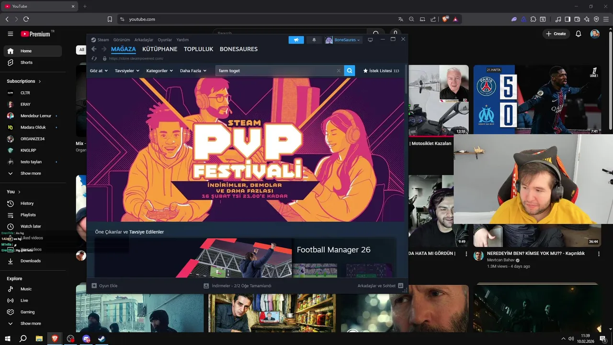
Task: Click the Steam store URL bar
Action: [x=136, y=58]
